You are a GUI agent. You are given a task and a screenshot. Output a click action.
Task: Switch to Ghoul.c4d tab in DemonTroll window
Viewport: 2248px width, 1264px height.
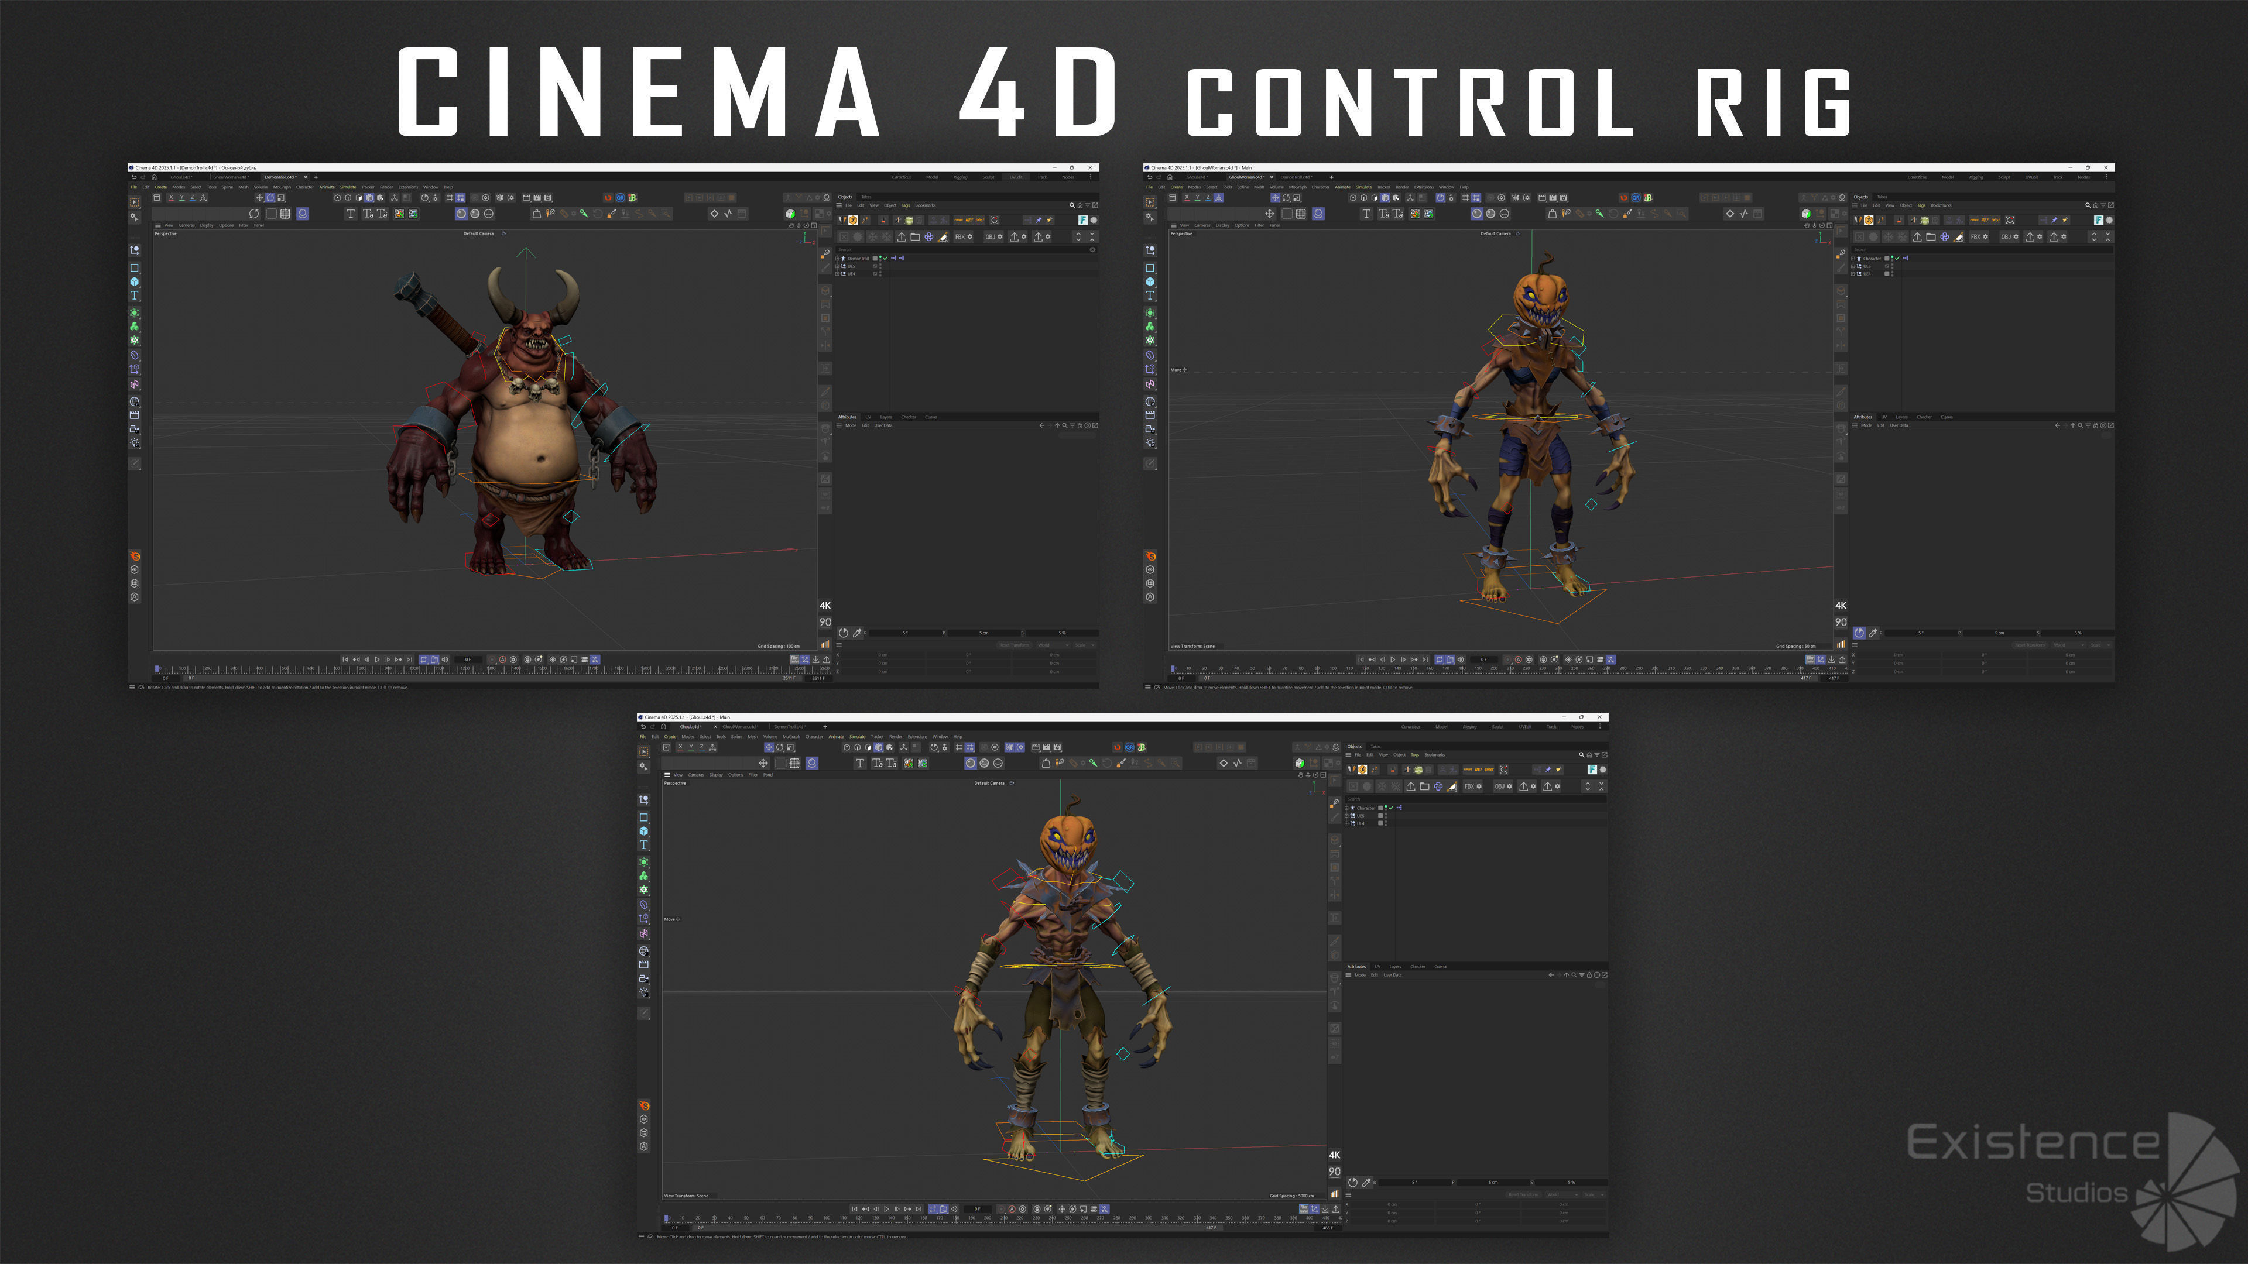tap(181, 177)
